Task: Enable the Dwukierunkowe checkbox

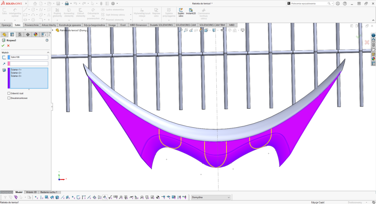Action: 9,98
